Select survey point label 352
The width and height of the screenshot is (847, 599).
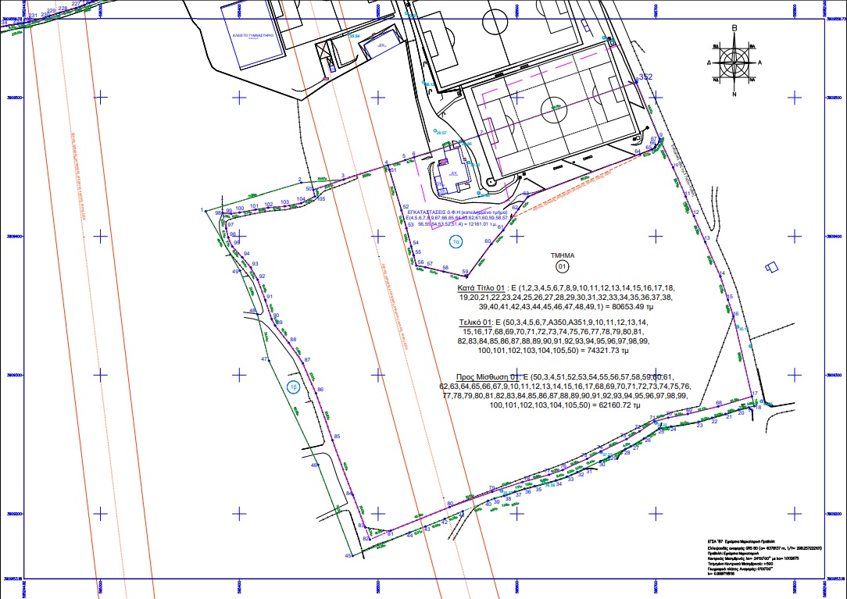(x=645, y=77)
